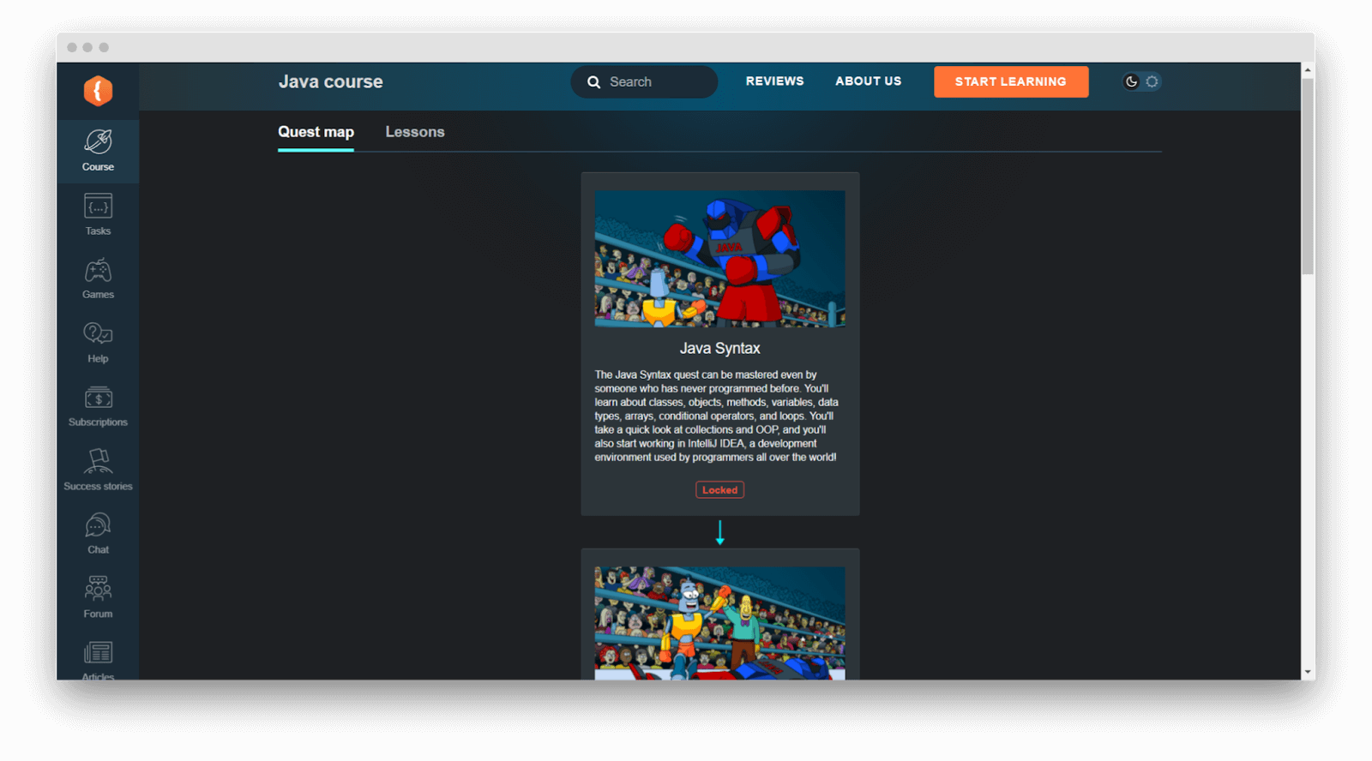Click the Locked badge on Java Syntax

(x=719, y=490)
